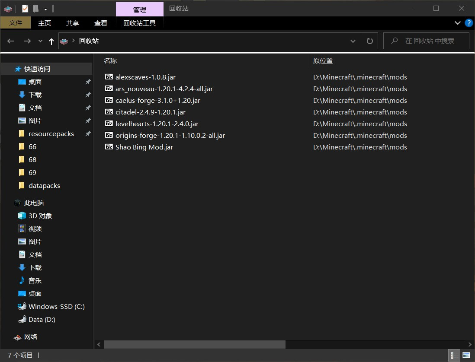Switch to large icons view in status bar
The height and width of the screenshot is (362, 475).
466,356
